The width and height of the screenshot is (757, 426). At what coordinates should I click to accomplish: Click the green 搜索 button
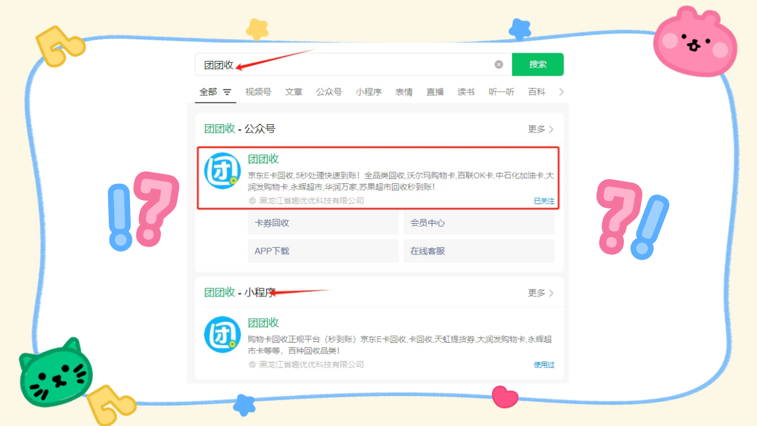click(538, 64)
